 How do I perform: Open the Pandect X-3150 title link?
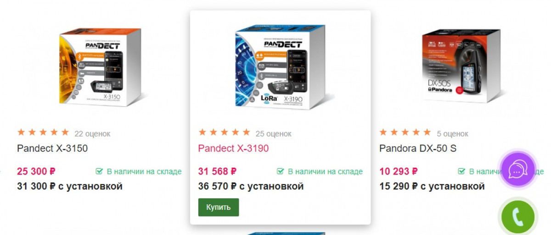[x=52, y=148]
